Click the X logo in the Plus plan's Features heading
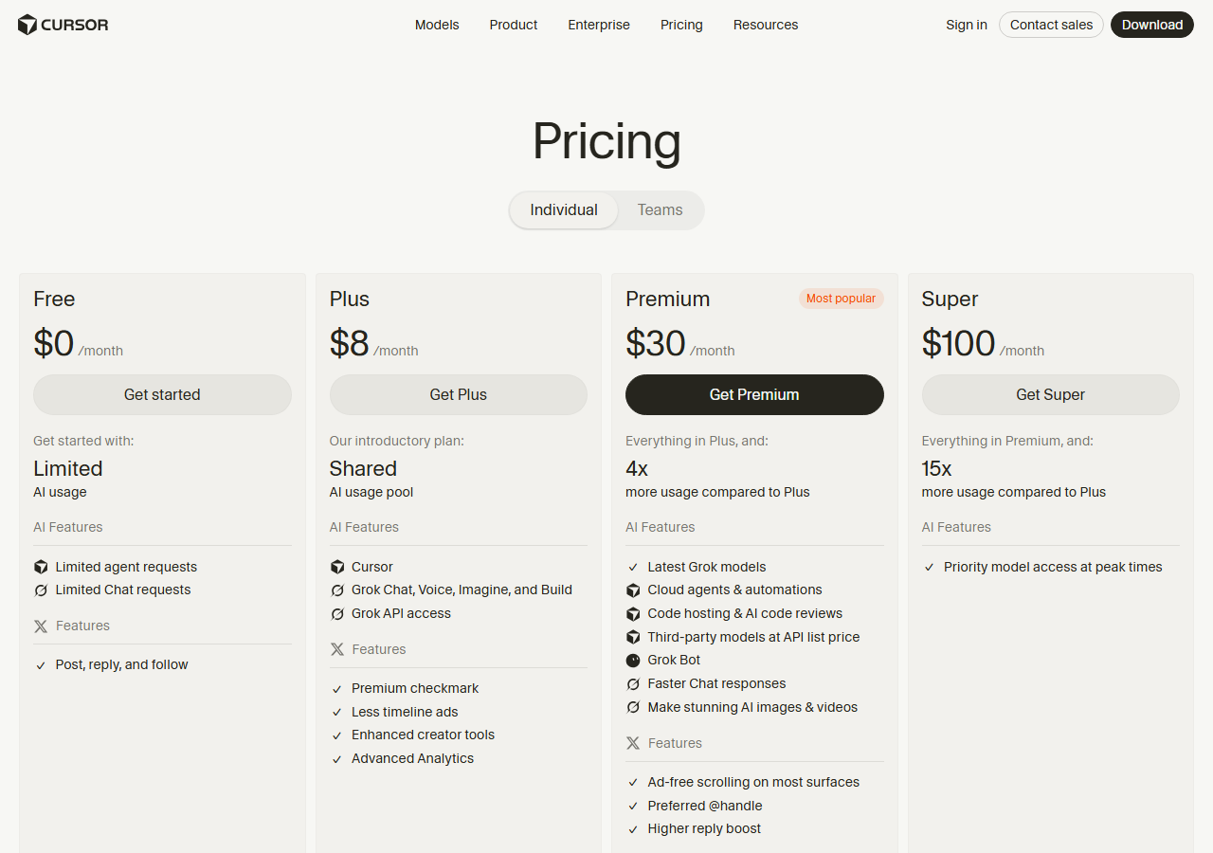Image resolution: width=1213 pixels, height=853 pixels. (337, 650)
